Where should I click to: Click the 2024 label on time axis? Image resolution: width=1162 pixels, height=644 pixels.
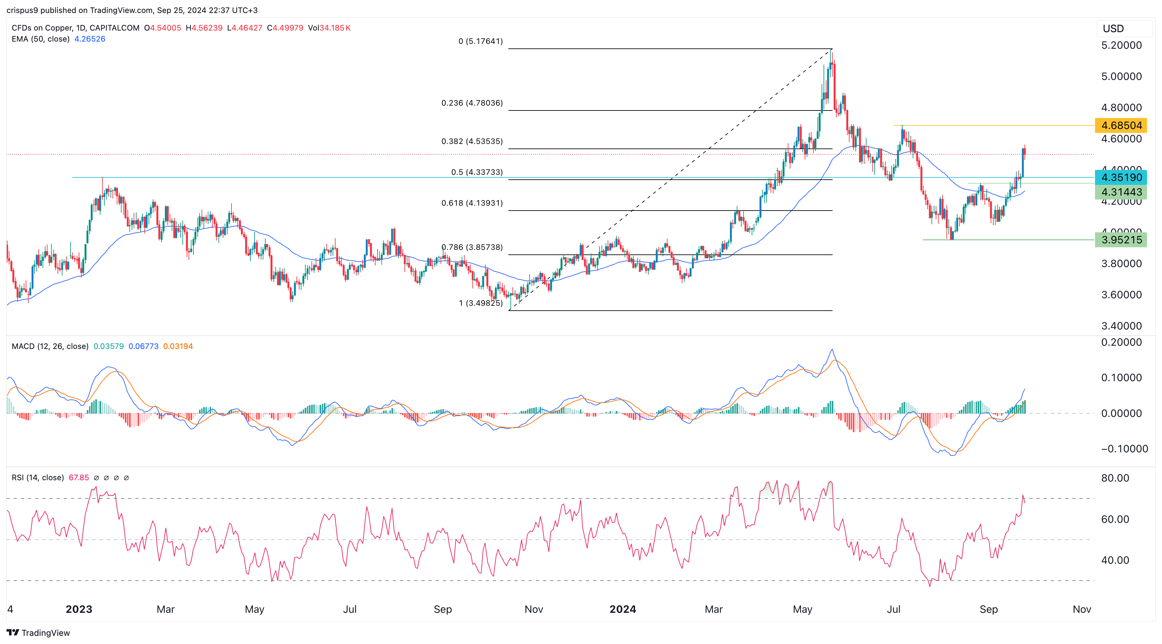tap(623, 609)
